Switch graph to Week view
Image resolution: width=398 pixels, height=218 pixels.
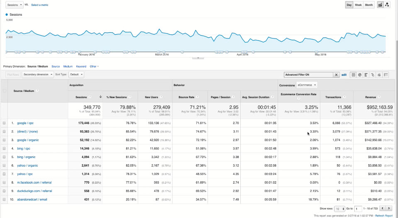(x=358, y=5)
